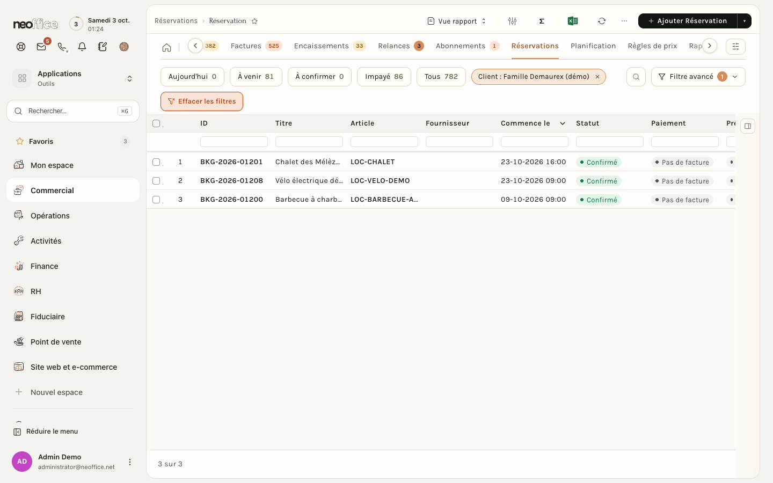Viewport: 773px width, 483px height.
Task: Click the Titre column filter field
Action: tap(309, 142)
